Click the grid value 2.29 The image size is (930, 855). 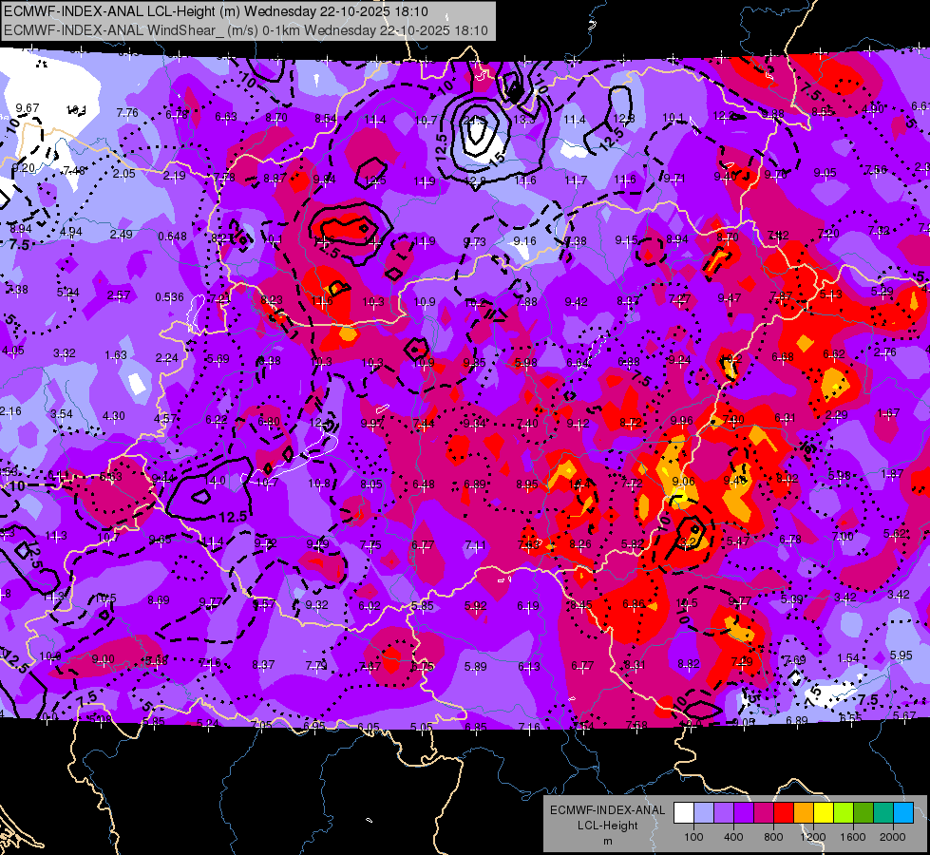click(x=836, y=414)
